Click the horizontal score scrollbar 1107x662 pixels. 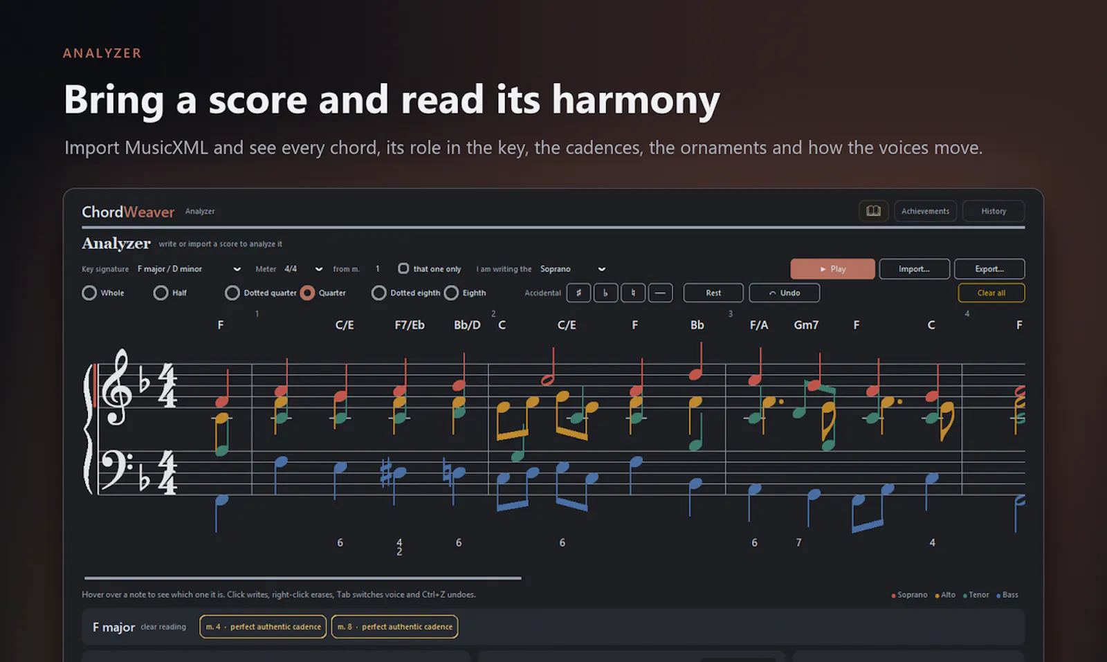[303, 578]
